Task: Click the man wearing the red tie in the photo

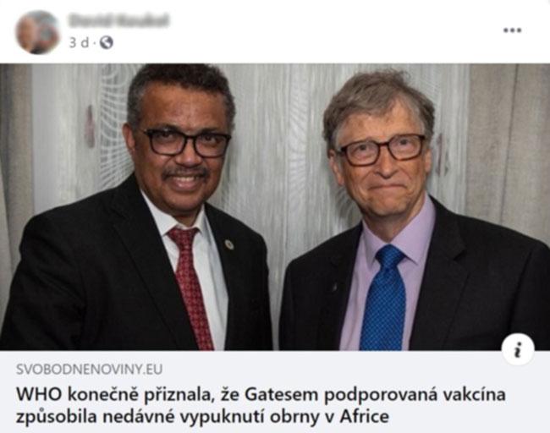Action: [x=147, y=211]
